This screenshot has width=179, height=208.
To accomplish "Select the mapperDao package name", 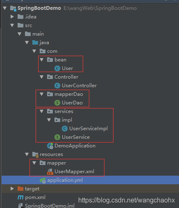I will [69, 94].
